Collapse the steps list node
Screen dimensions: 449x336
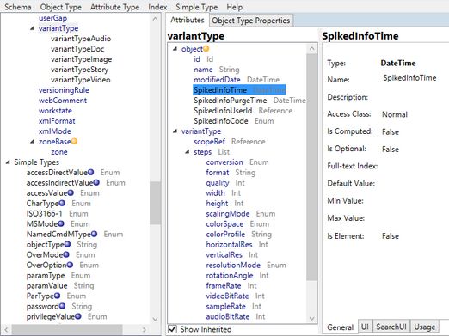188,151
